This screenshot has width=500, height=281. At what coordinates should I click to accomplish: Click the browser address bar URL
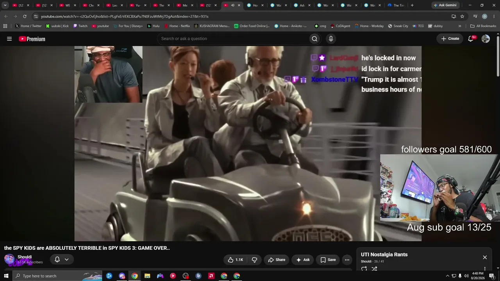point(125,16)
